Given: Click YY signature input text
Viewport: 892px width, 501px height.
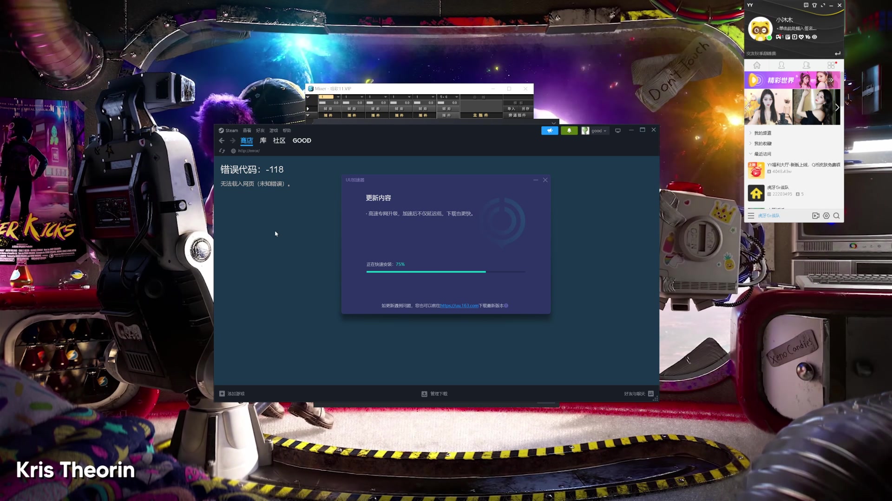Looking at the screenshot, I should (796, 28).
